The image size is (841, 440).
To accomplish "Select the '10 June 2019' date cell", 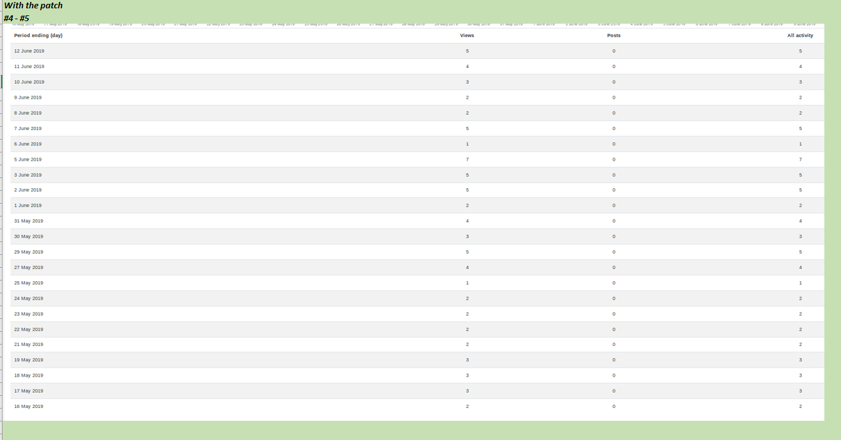I will (29, 82).
